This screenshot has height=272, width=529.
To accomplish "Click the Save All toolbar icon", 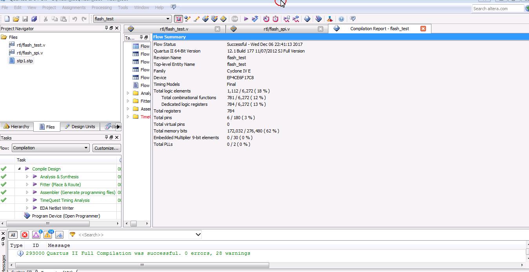I will pos(34,19).
